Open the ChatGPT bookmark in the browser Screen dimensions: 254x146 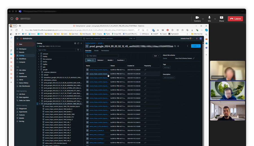[155, 34]
